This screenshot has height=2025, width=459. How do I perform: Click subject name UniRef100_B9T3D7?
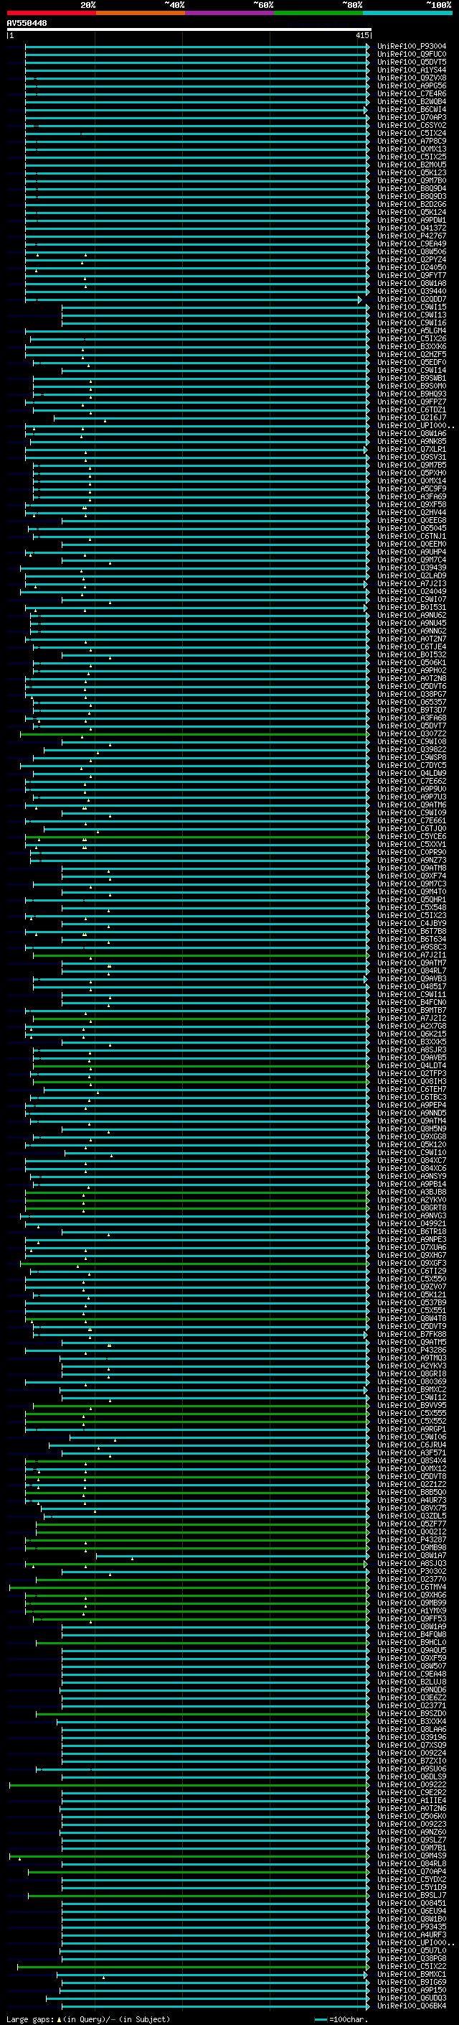click(x=412, y=710)
